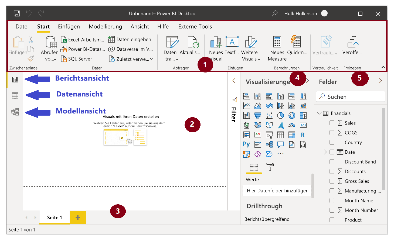The height and width of the screenshot is (242, 394).
Task: Click the Neues Measure button
Action: click(277, 49)
